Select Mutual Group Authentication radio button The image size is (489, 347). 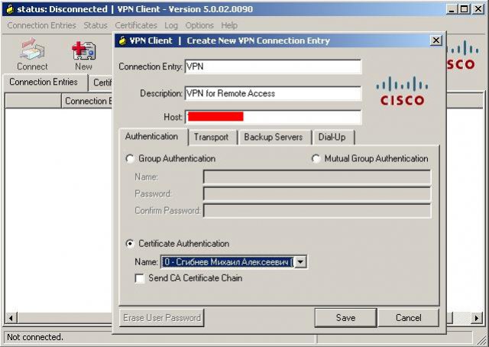tap(316, 158)
